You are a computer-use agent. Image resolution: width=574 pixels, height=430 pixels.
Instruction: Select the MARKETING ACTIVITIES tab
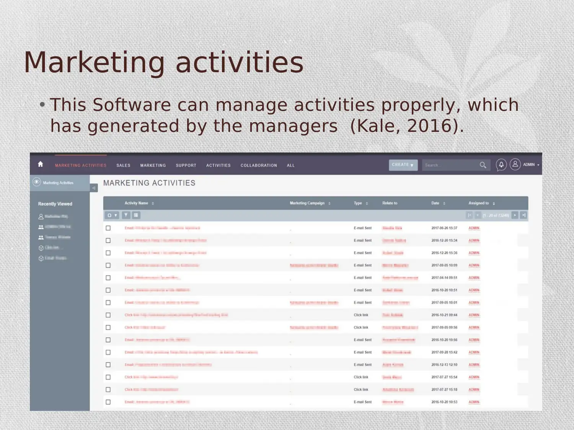pos(81,166)
